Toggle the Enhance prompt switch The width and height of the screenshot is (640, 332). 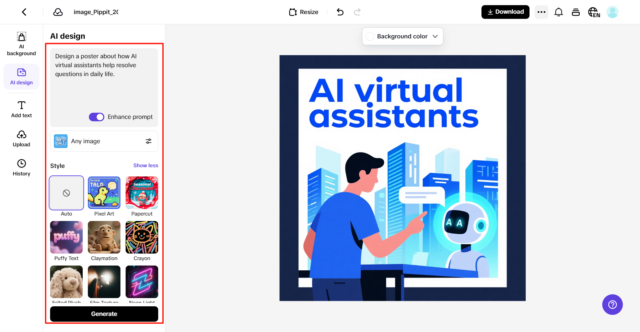pos(96,117)
